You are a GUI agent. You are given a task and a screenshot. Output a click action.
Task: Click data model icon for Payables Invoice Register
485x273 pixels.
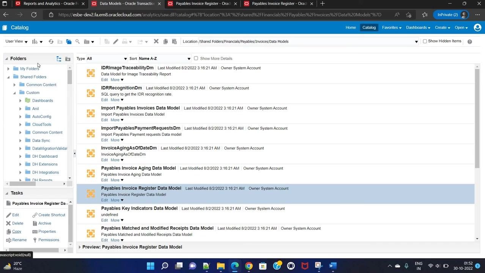tap(91, 194)
